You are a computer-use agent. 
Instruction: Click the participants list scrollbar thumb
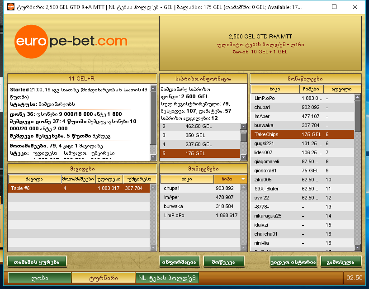coord(357,116)
